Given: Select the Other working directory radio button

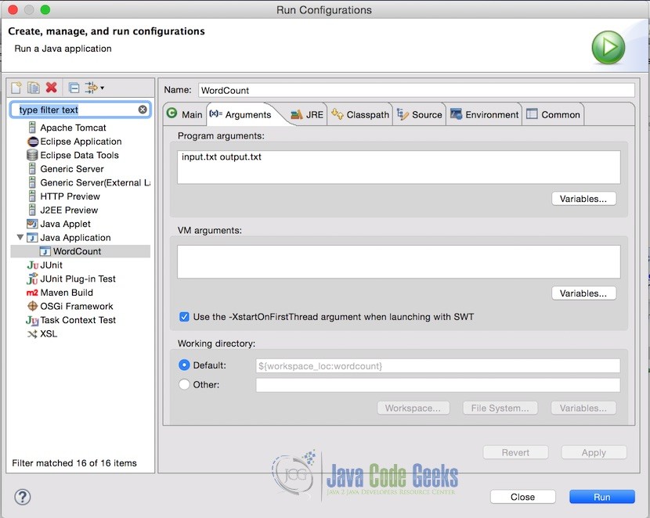Looking at the screenshot, I should pos(185,384).
